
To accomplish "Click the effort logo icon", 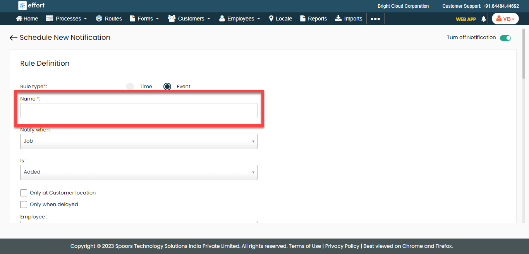I will click(x=22, y=6).
